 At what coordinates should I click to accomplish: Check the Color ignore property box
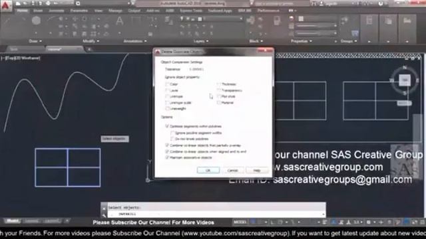point(167,84)
